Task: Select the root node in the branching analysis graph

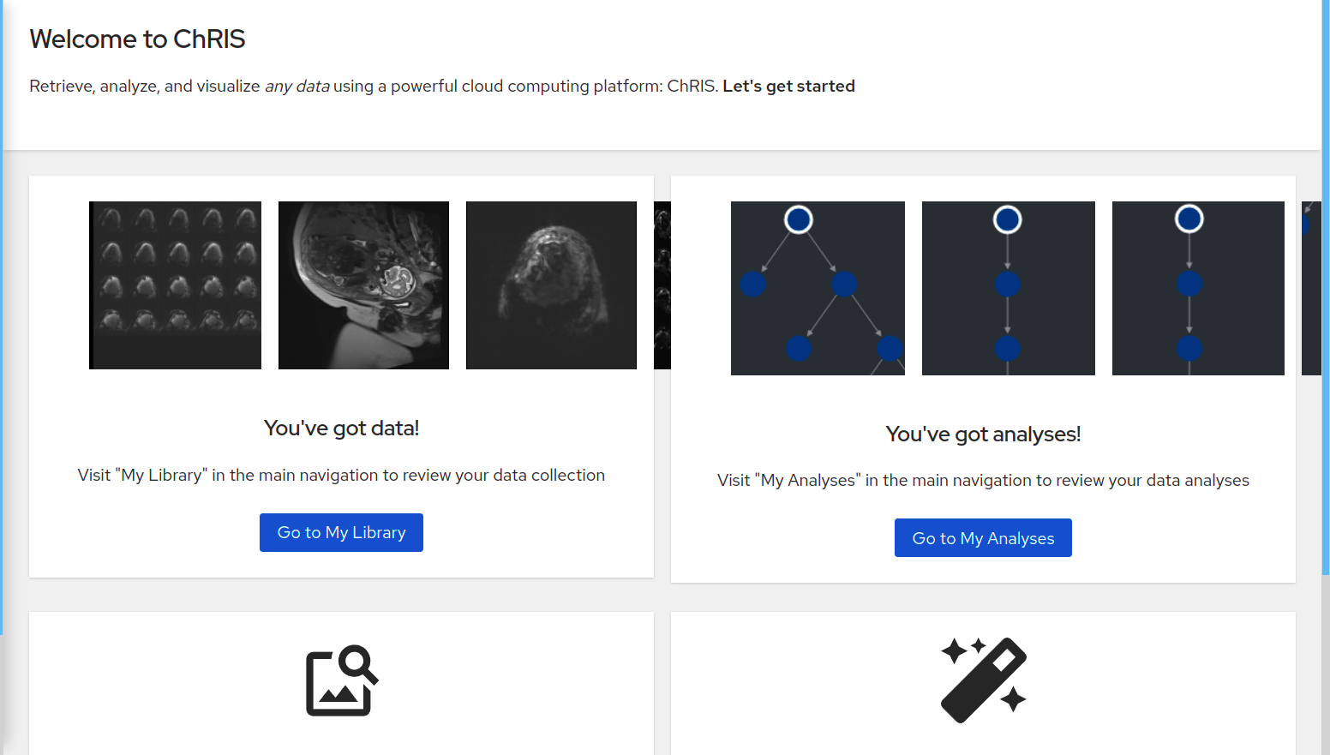Action: 799,219
